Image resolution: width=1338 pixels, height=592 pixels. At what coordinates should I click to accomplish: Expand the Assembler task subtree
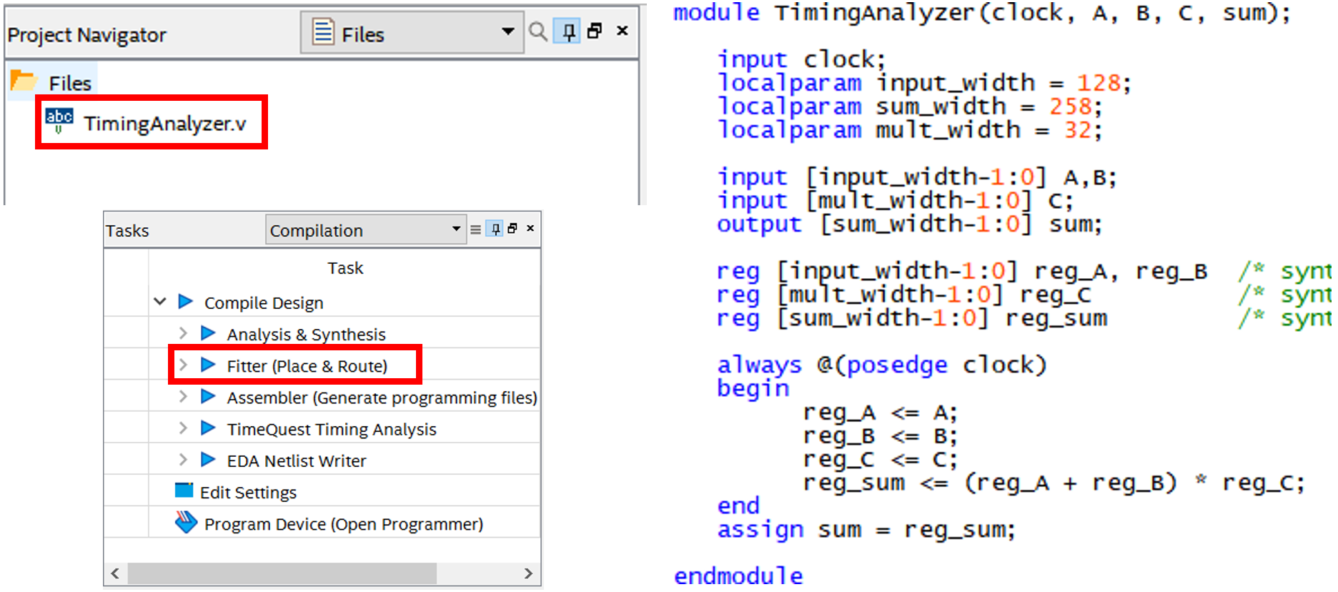tap(183, 397)
